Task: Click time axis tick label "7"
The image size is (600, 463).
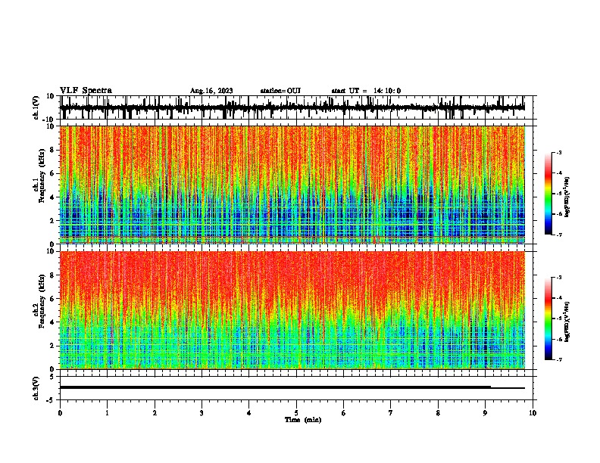Action: point(391,413)
